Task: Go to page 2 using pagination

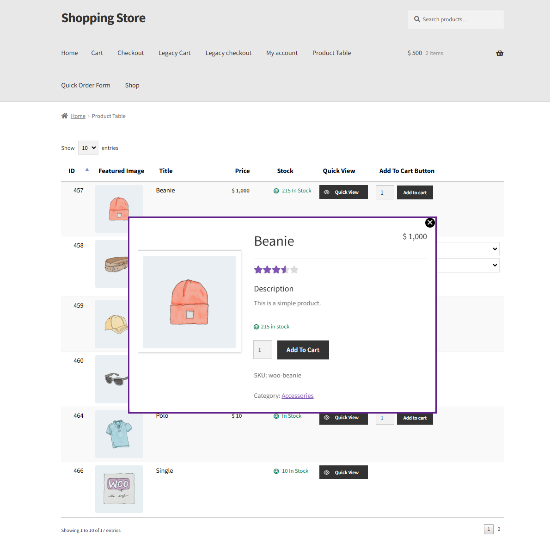Action: point(499,529)
